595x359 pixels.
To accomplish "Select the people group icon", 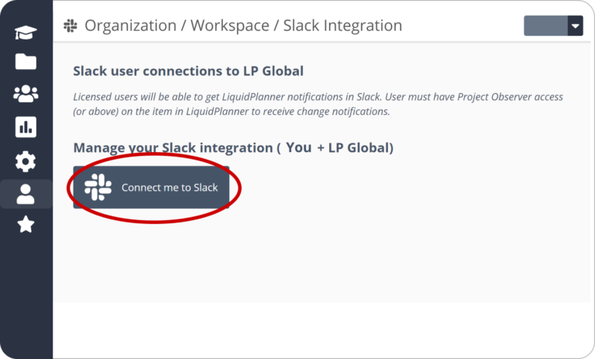I will [26, 95].
